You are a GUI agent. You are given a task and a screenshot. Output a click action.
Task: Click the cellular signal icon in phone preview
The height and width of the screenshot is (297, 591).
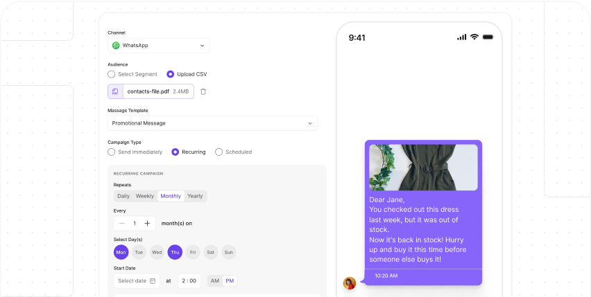(x=462, y=37)
